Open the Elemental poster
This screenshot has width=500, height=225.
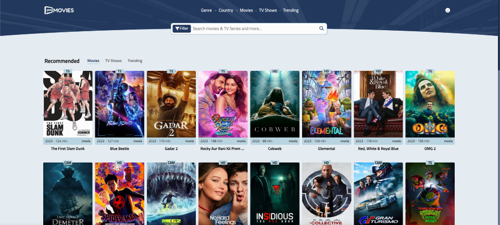[327, 104]
